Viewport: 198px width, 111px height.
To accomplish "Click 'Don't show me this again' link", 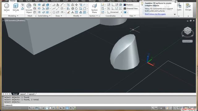I will [x=155, y=14].
